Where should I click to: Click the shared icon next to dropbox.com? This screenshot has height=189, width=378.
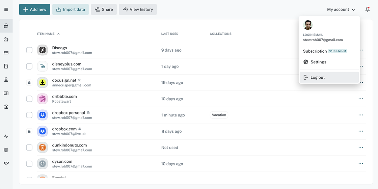click(80, 129)
